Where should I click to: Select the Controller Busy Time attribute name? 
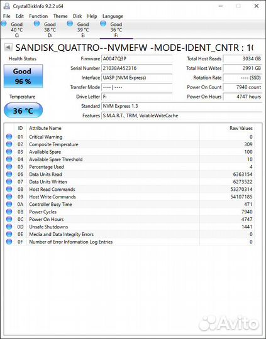tap(50, 205)
